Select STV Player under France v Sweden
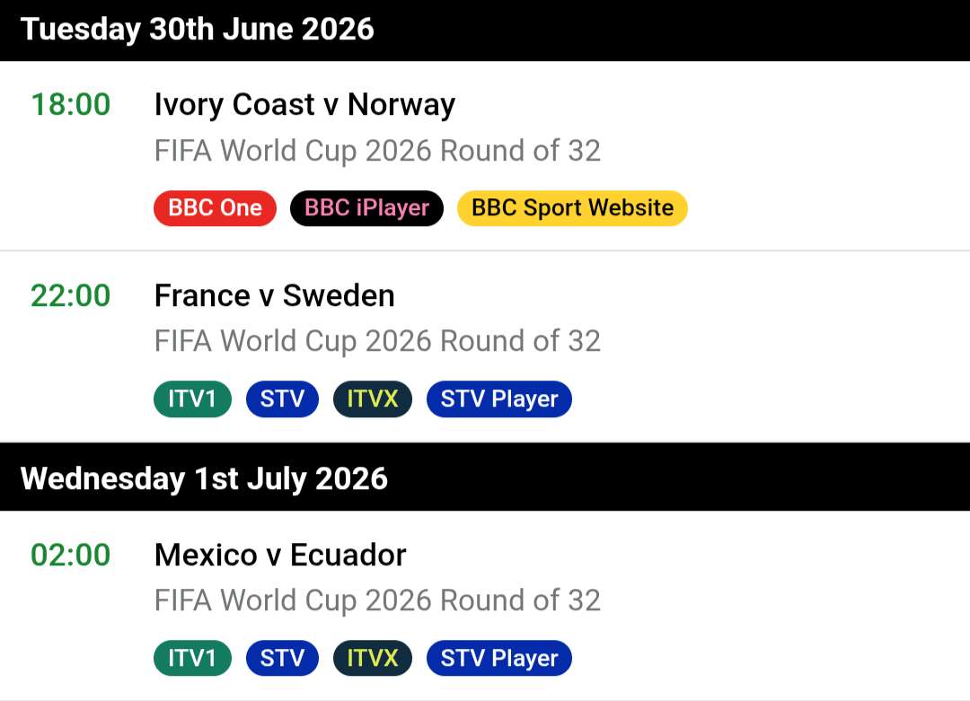970x701 pixels. point(499,399)
